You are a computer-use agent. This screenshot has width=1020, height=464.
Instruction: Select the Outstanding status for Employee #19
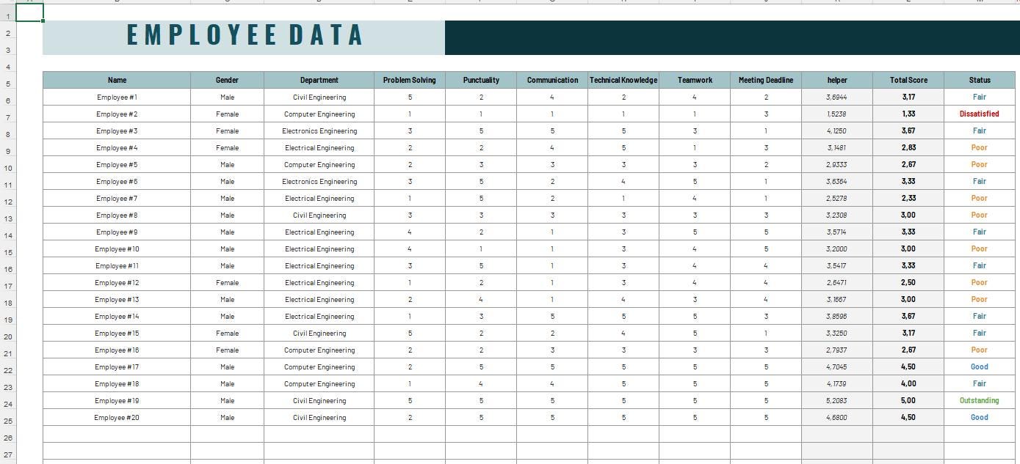979,400
